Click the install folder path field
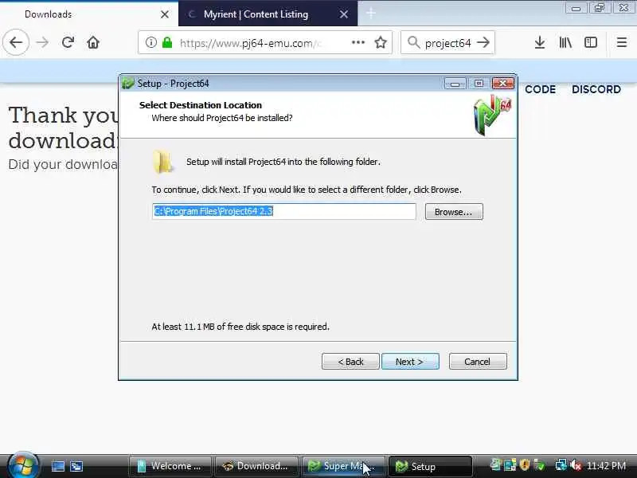637x478 pixels. 284,211
